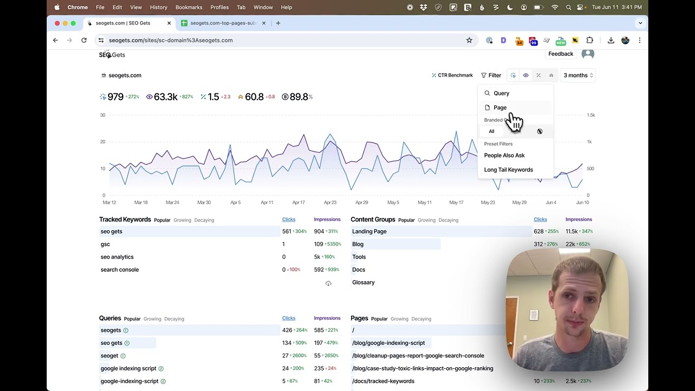Apply the People Also Ask preset filter
This screenshot has width=695, height=391.
[x=504, y=155]
